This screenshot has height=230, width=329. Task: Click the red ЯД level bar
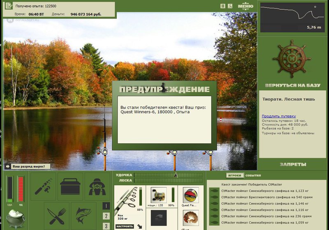click(21, 189)
